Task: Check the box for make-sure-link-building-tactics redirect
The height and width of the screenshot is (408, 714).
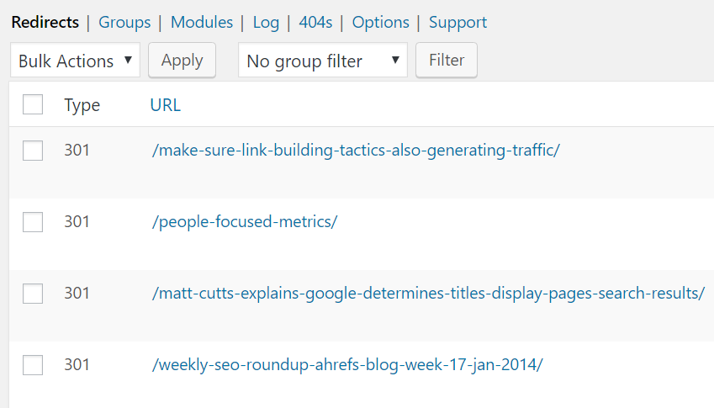Action: (33, 151)
